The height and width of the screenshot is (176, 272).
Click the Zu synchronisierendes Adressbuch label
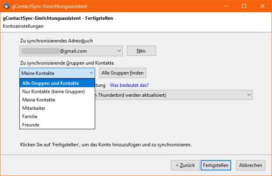56,41
